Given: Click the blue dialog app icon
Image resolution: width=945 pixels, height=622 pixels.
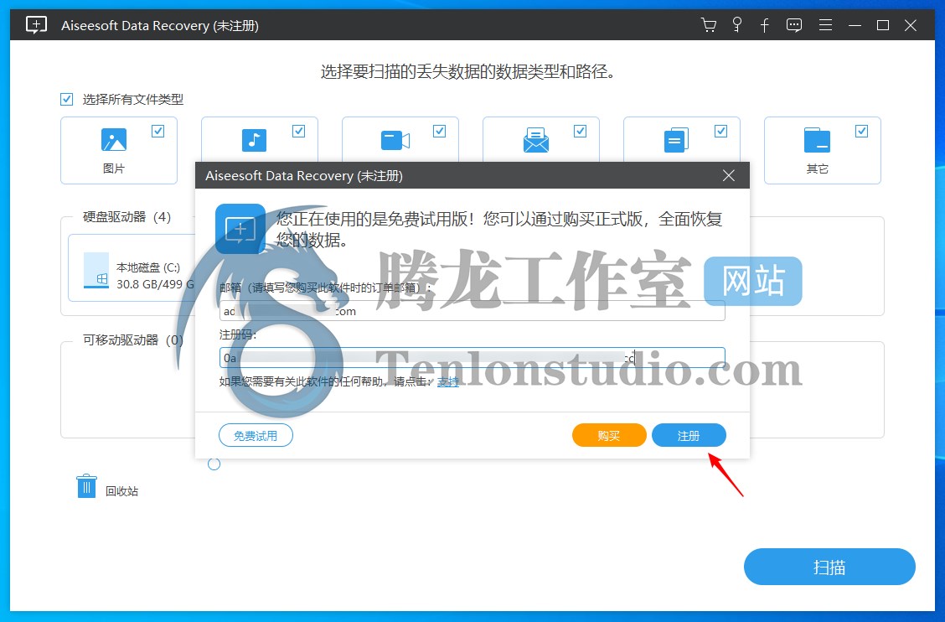Looking at the screenshot, I should [240, 229].
